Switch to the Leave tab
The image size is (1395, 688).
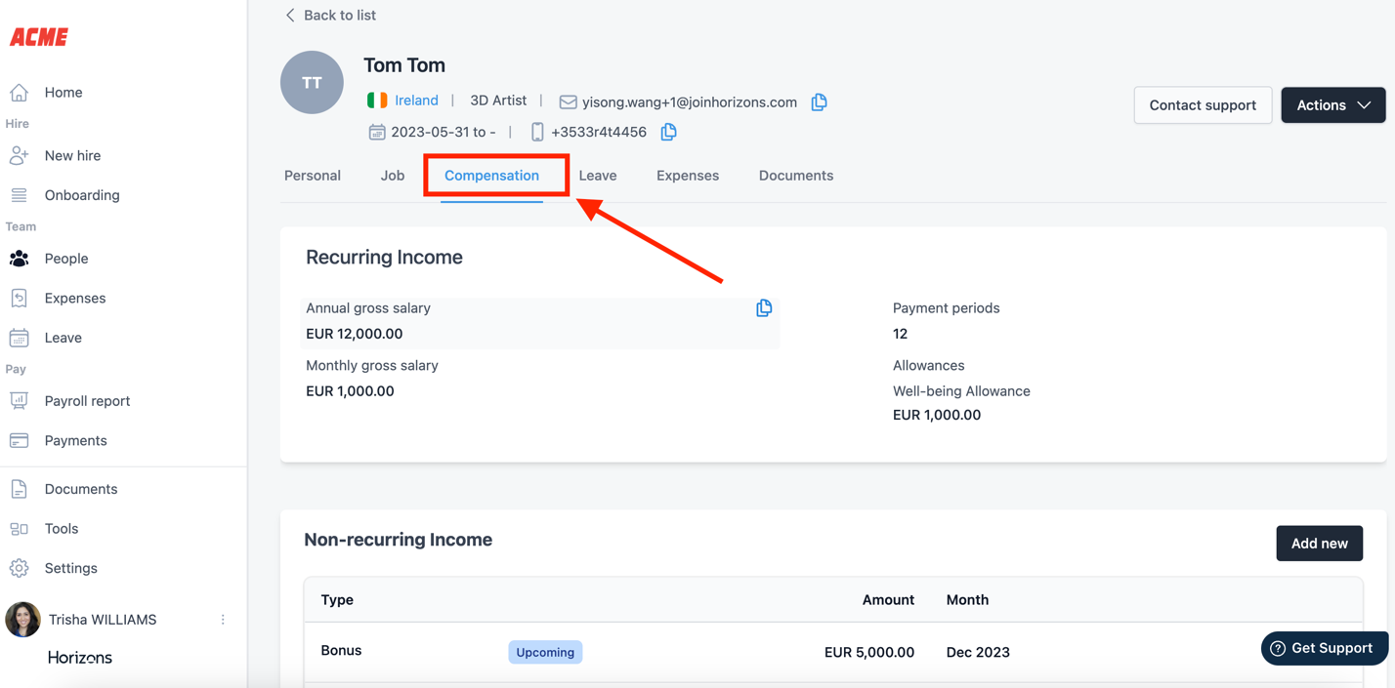[597, 176]
